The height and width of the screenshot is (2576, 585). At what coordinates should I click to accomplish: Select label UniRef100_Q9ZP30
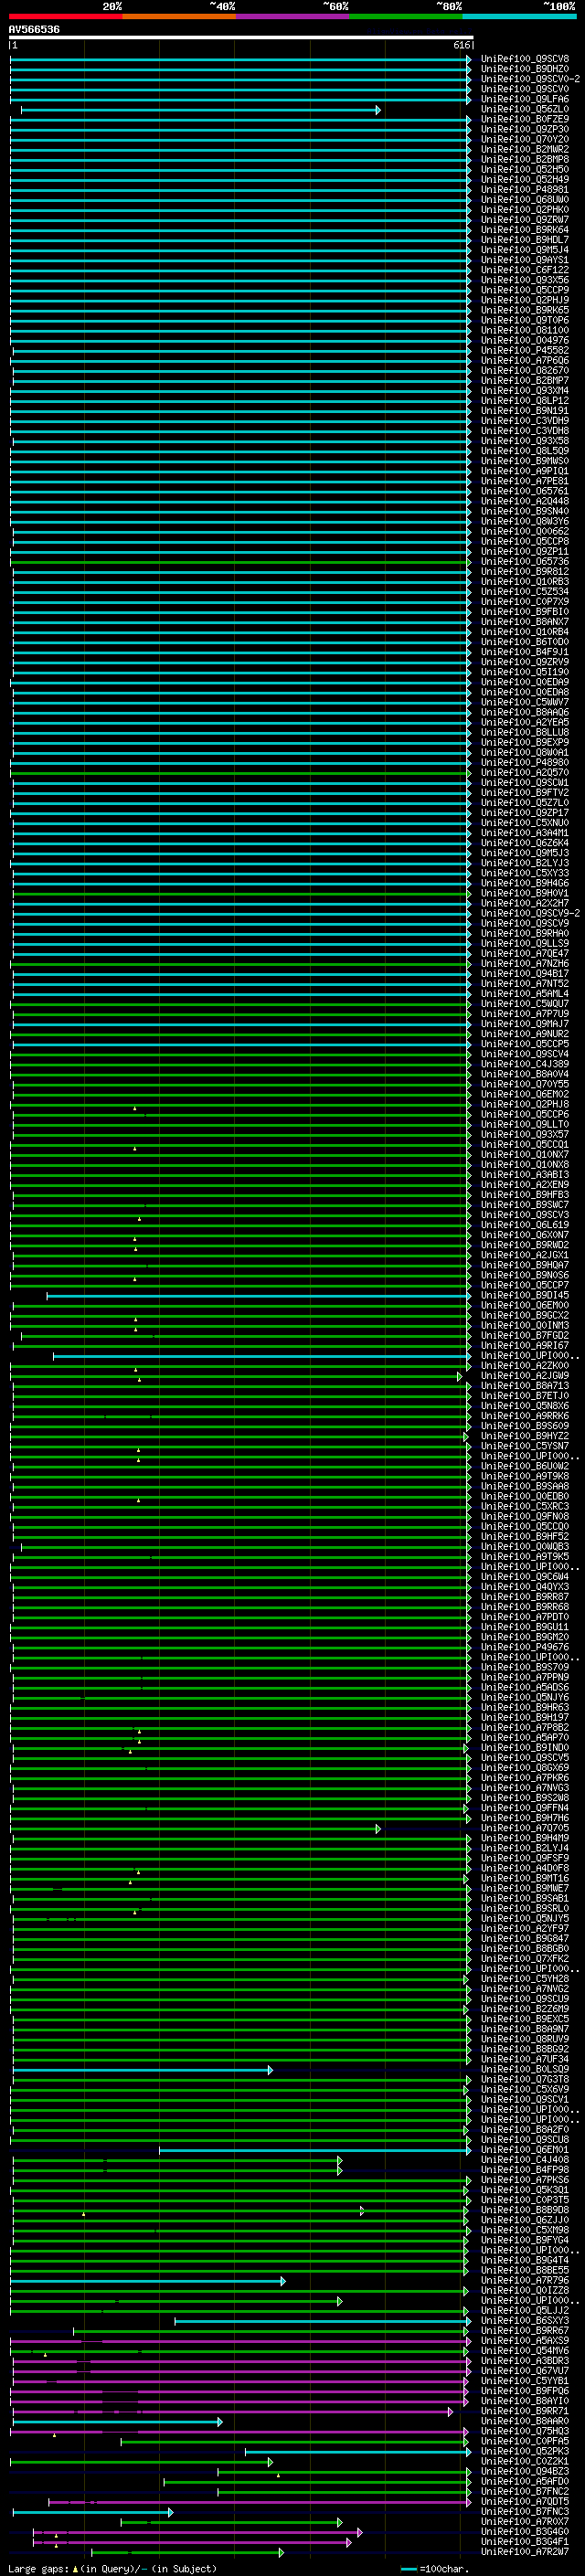[x=525, y=129]
